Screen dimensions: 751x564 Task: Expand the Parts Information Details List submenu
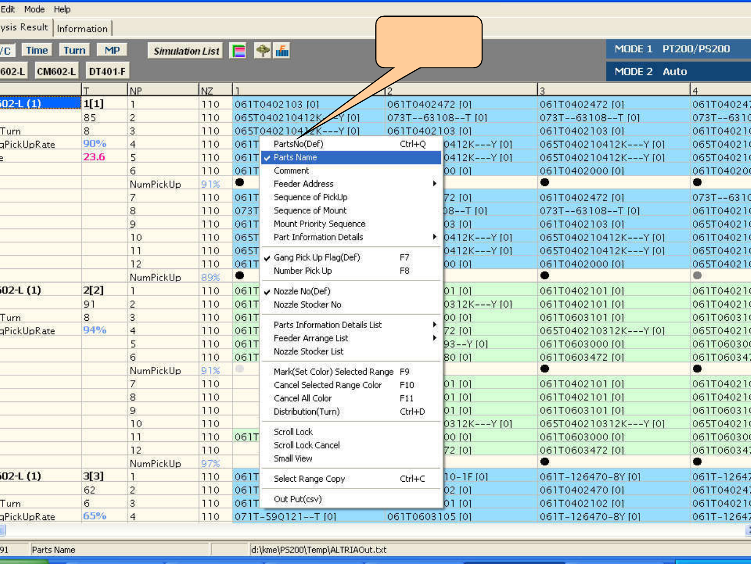click(328, 325)
